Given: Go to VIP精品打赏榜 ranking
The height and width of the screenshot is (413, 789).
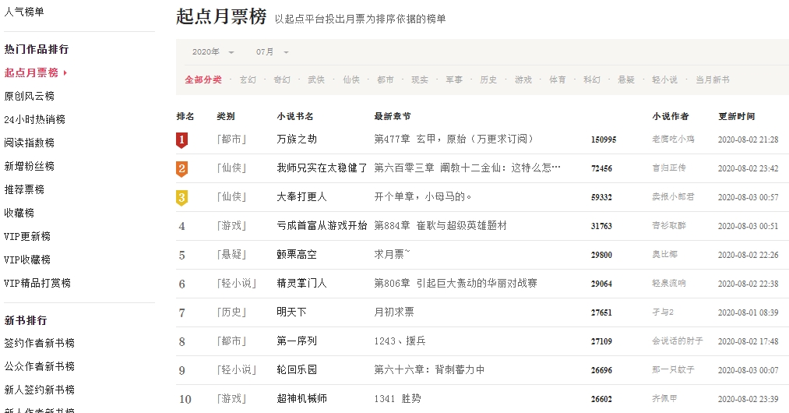Looking at the screenshot, I should [37, 283].
